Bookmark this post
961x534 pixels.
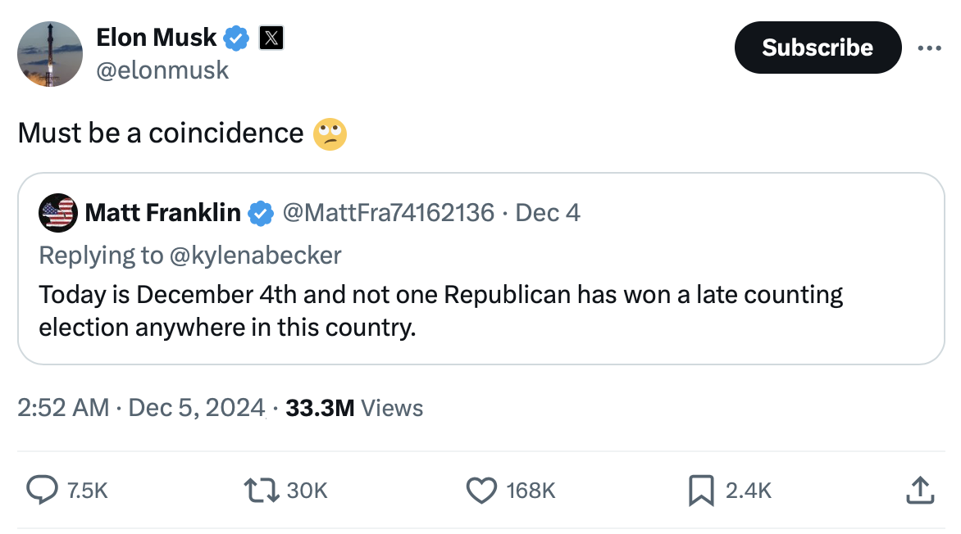tap(701, 490)
